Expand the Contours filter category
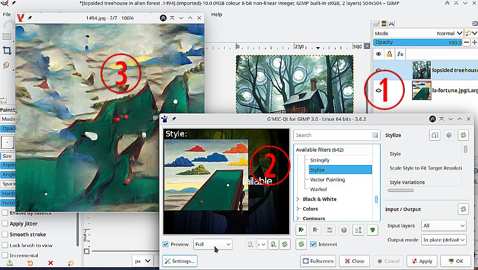This screenshot has height=270, width=478. pyautogui.click(x=298, y=218)
